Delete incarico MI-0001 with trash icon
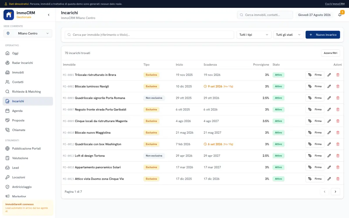The image size is (349, 218). tap(338, 75)
